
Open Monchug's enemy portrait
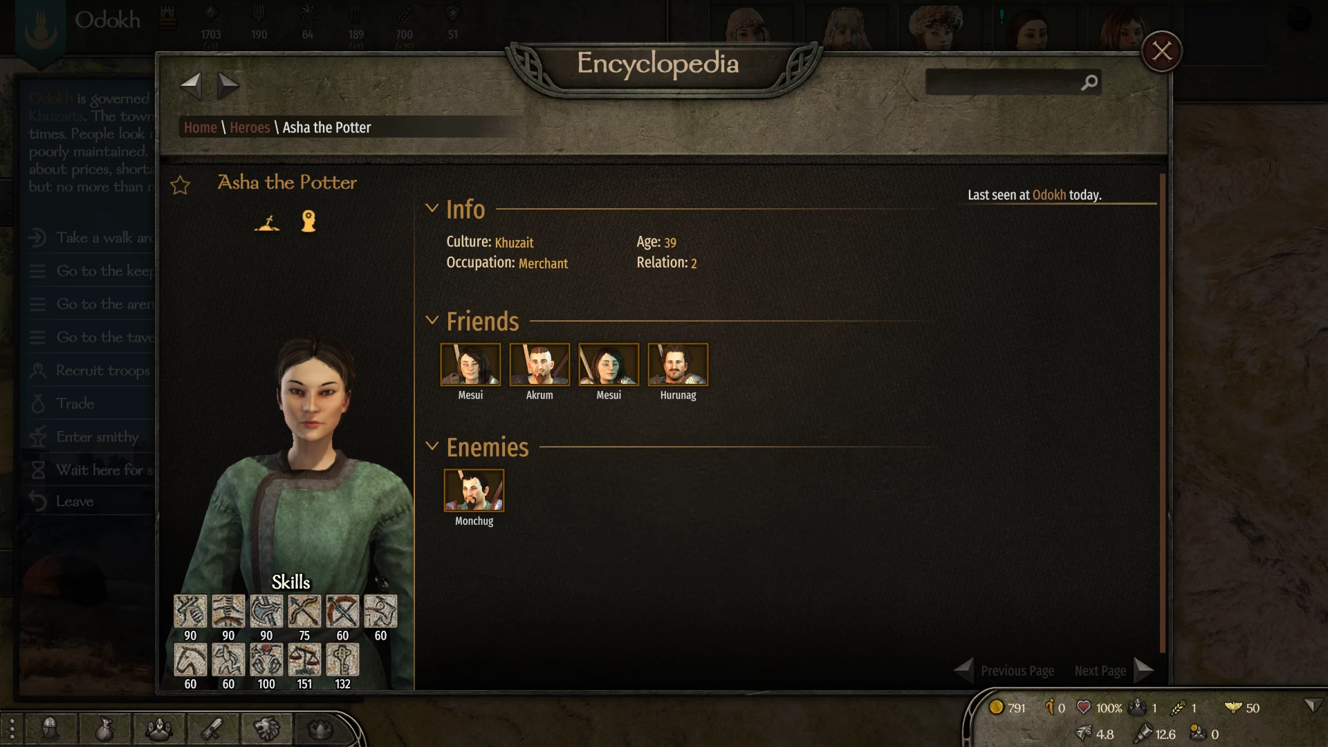pyautogui.click(x=474, y=490)
